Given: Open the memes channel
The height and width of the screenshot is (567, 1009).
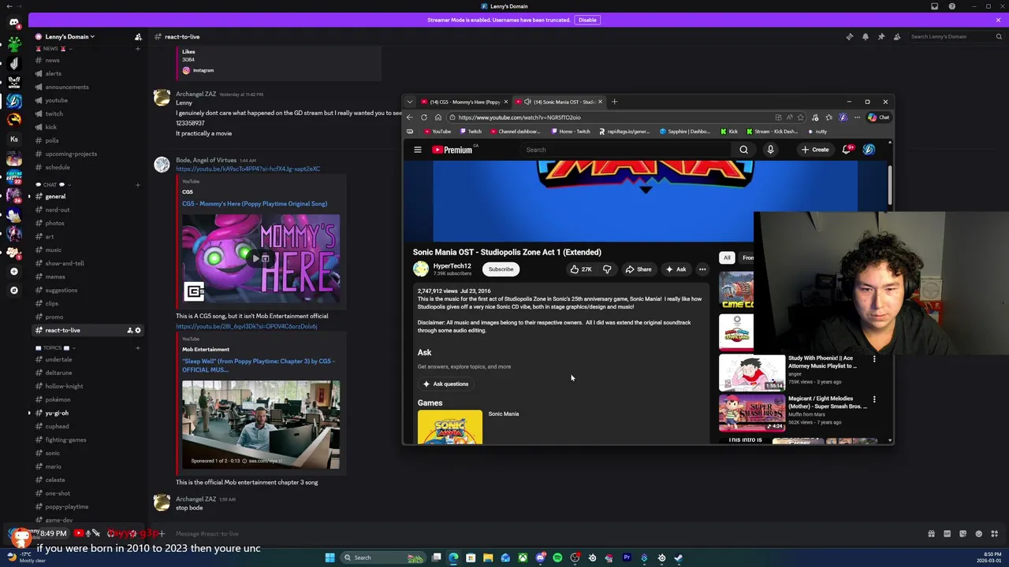Looking at the screenshot, I should point(55,276).
